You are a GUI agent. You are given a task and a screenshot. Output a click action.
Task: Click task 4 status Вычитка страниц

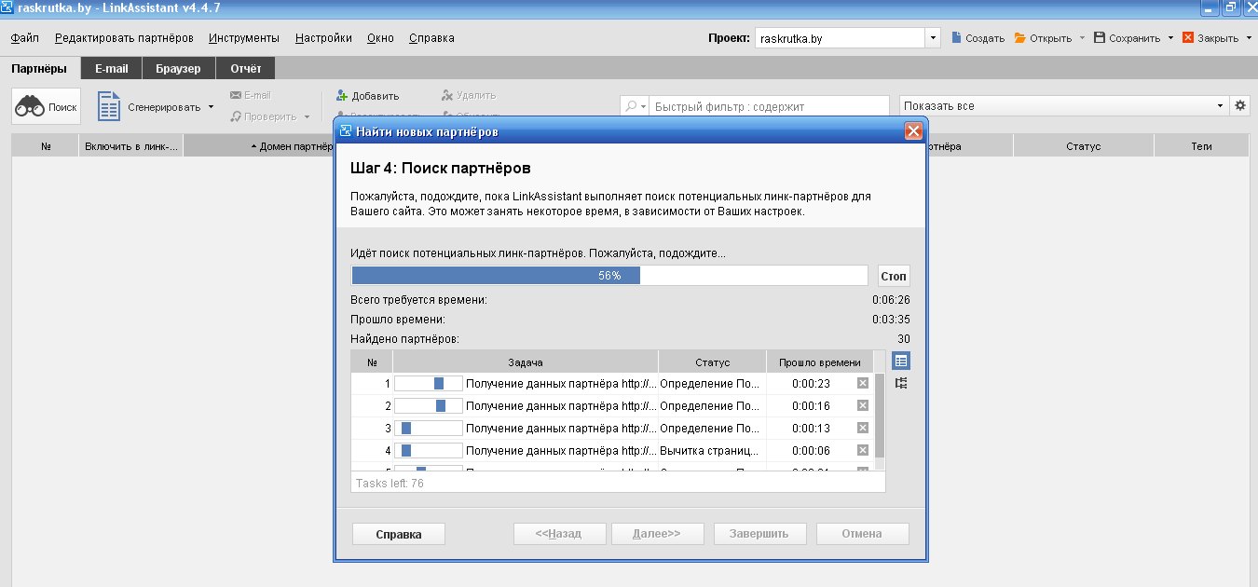[710, 450]
